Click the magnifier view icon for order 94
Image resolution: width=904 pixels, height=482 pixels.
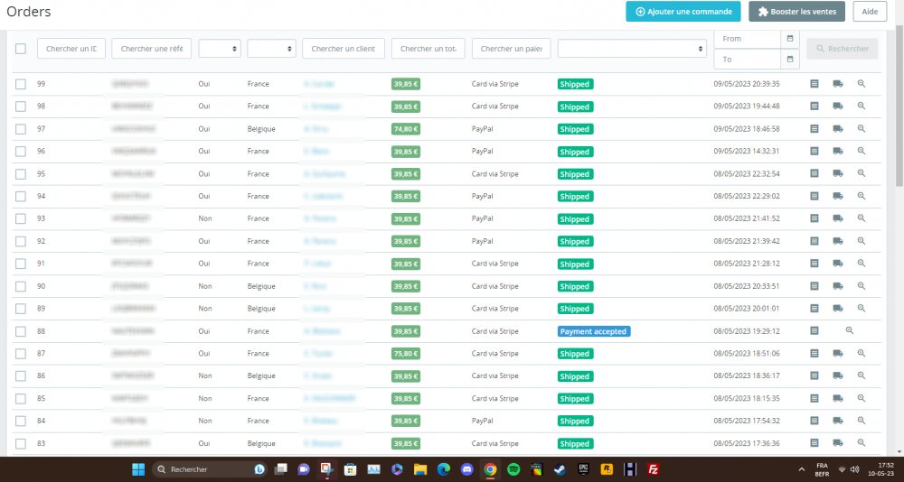pyautogui.click(x=862, y=196)
